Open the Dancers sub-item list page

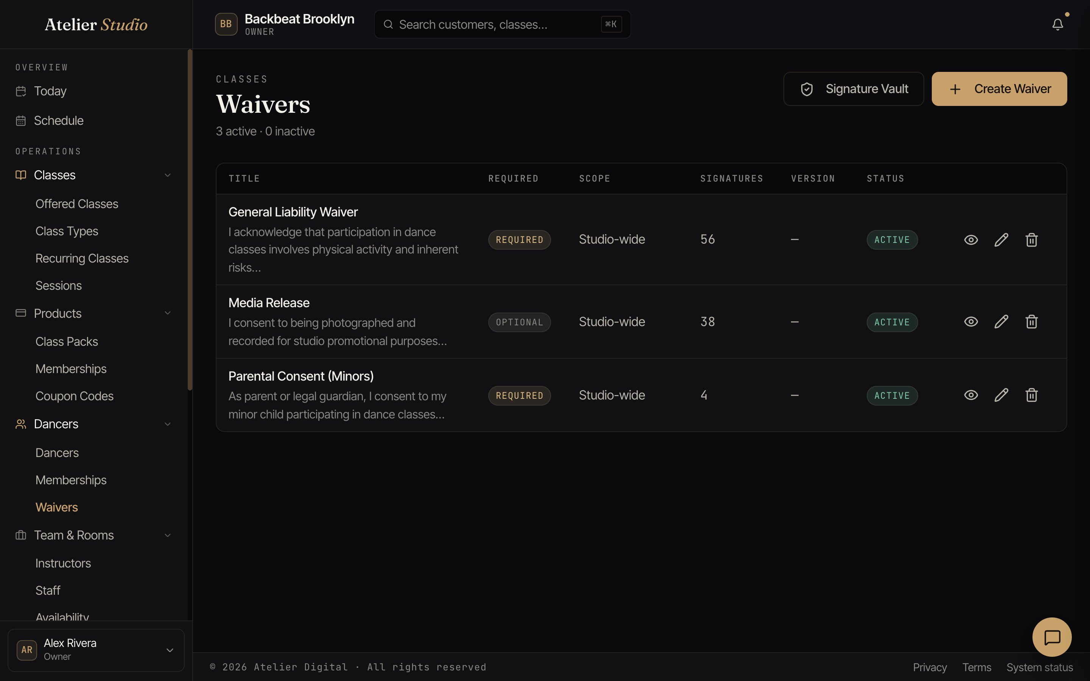pos(57,453)
